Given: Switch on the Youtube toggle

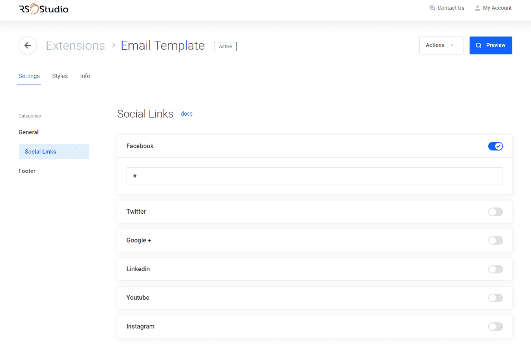Looking at the screenshot, I should click(495, 298).
